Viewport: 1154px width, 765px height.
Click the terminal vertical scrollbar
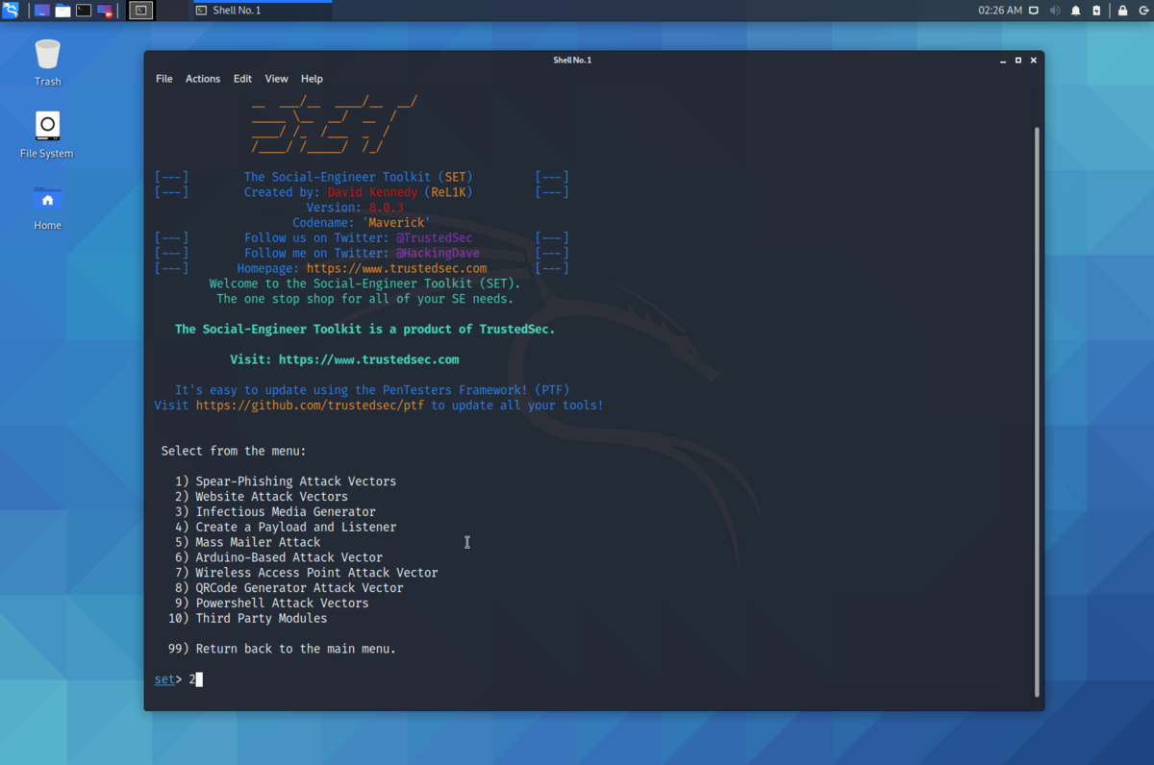pos(1036,411)
